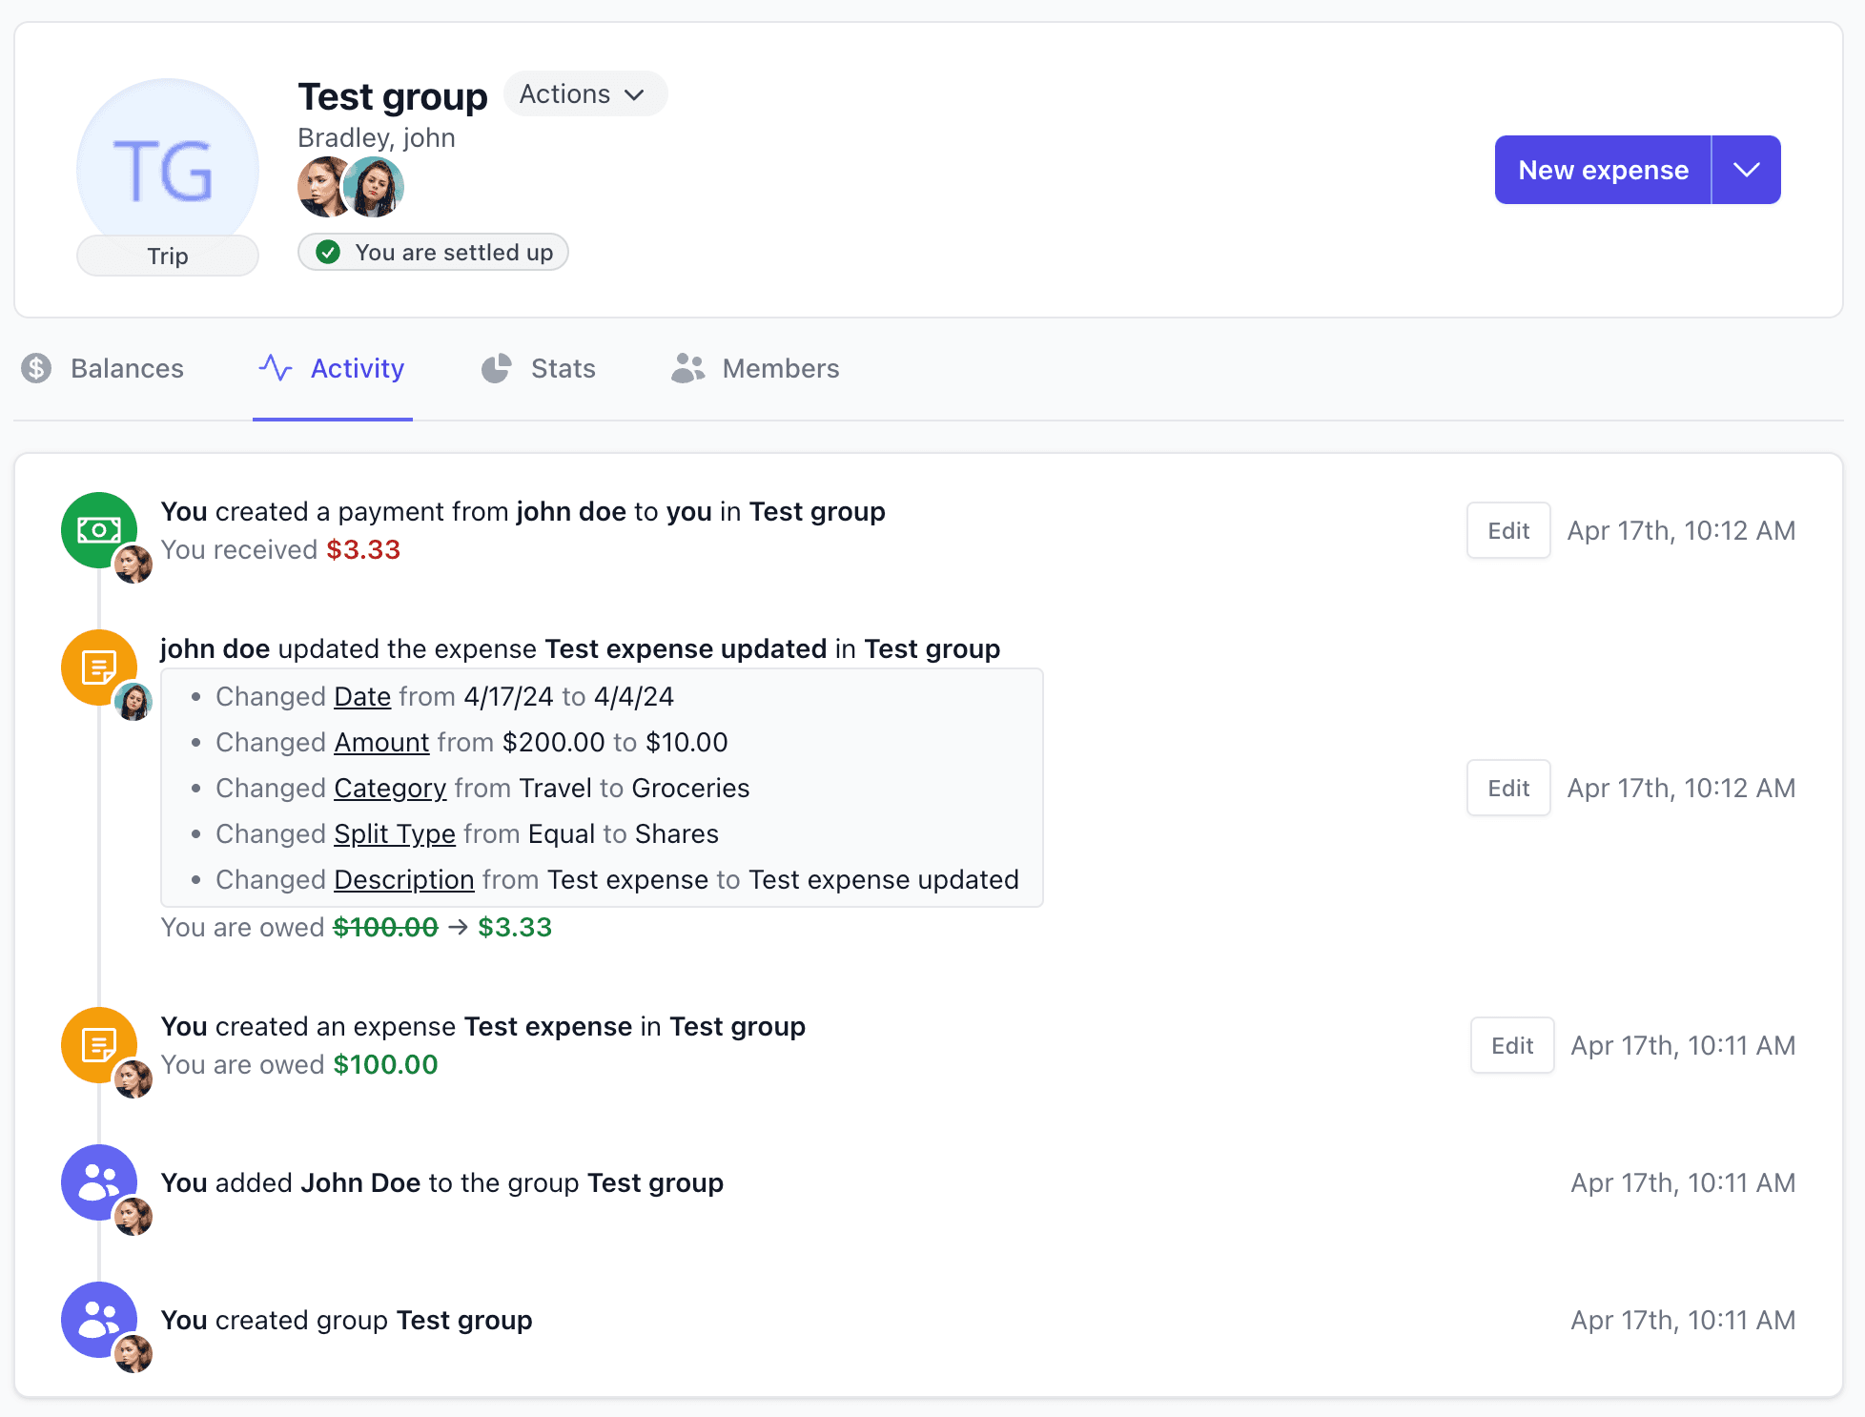Click the orange expense-updated activity icon

(99, 667)
